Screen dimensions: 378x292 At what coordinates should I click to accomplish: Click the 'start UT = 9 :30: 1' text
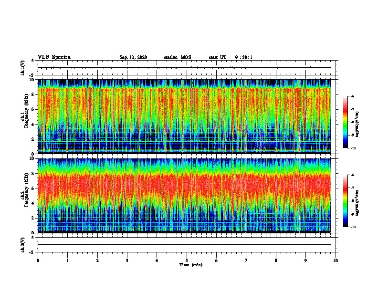231,57
